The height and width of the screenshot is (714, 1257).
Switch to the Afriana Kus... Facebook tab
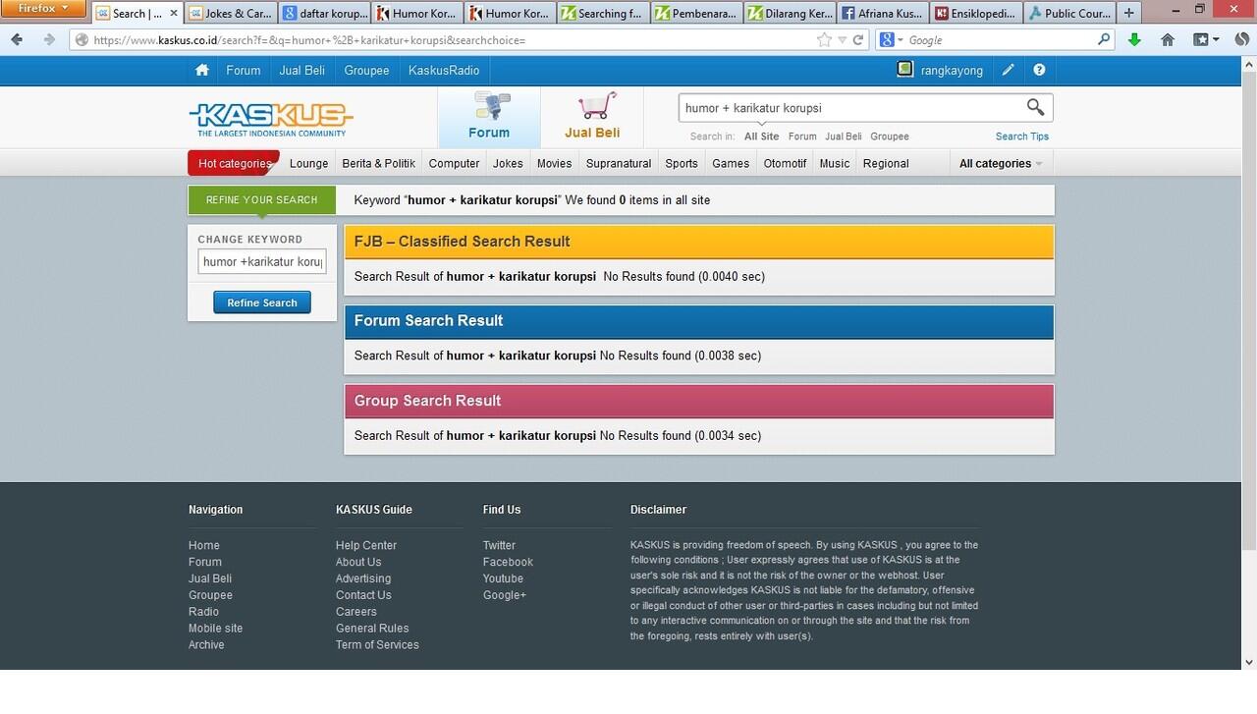pos(884,13)
